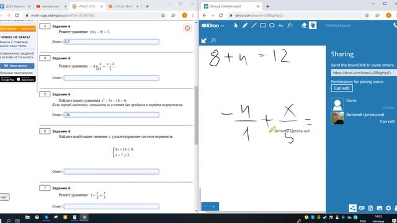The height and width of the screenshot is (223, 397).
Task: Reload the IDroo page
Action: click(x=221, y=15)
